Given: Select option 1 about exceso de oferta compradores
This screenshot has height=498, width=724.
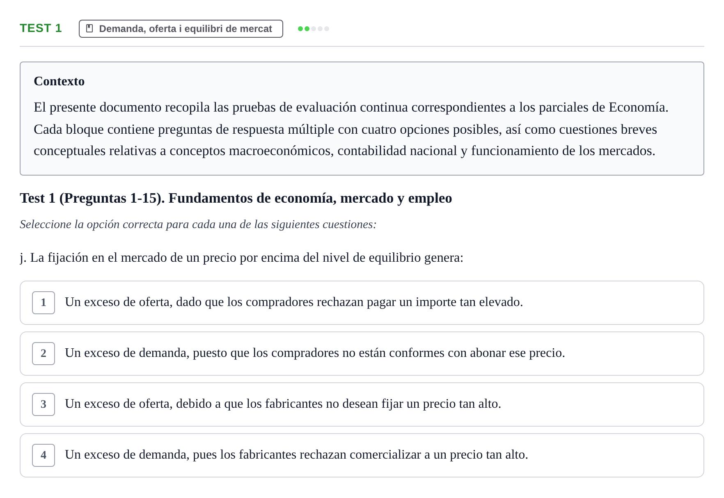Looking at the screenshot, I should [362, 303].
